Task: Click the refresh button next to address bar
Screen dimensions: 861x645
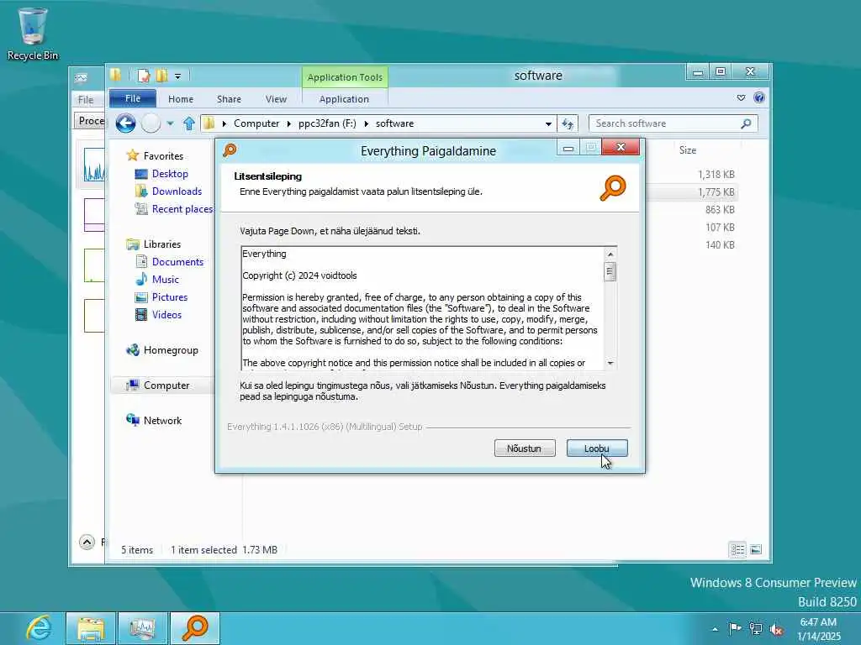Action: coord(568,124)
